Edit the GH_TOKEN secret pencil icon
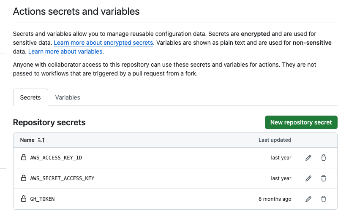Screen dimensions: 338x216 308,199
